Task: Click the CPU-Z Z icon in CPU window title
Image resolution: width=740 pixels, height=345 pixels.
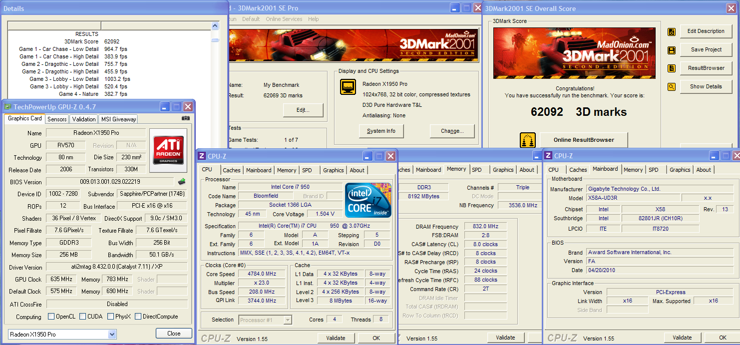Action: [x=202, y=156]
